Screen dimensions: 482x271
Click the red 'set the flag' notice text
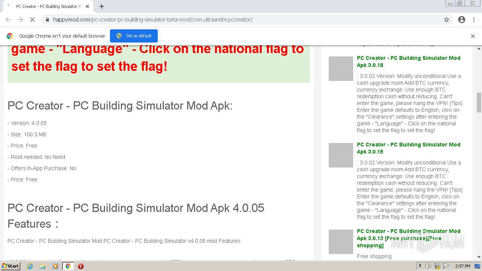[157, 58]
